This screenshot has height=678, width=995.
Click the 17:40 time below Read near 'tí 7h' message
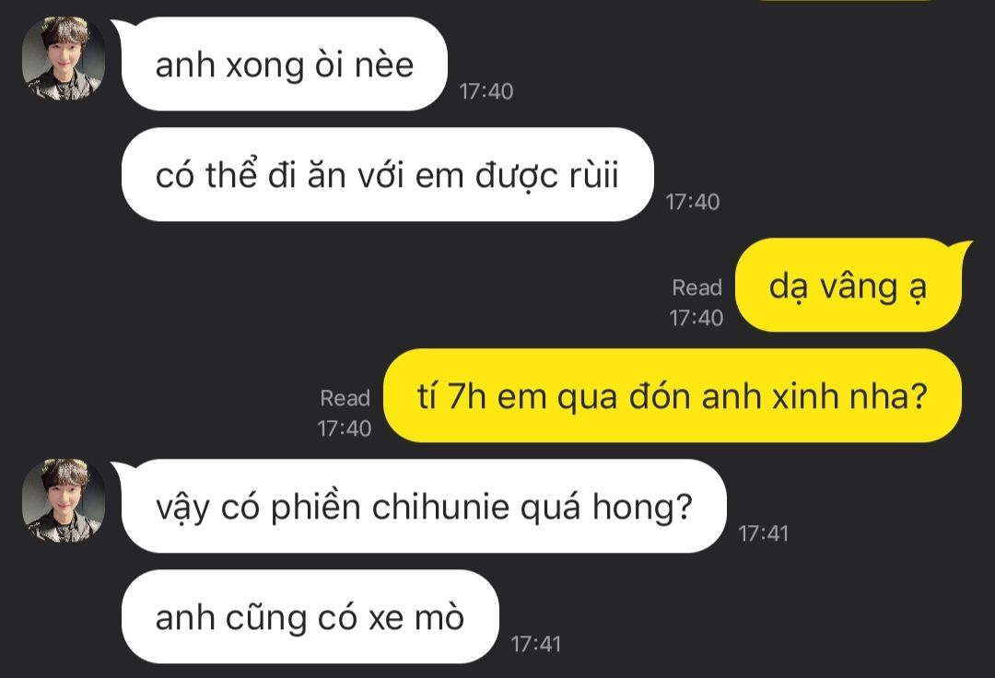click(345, 428)
